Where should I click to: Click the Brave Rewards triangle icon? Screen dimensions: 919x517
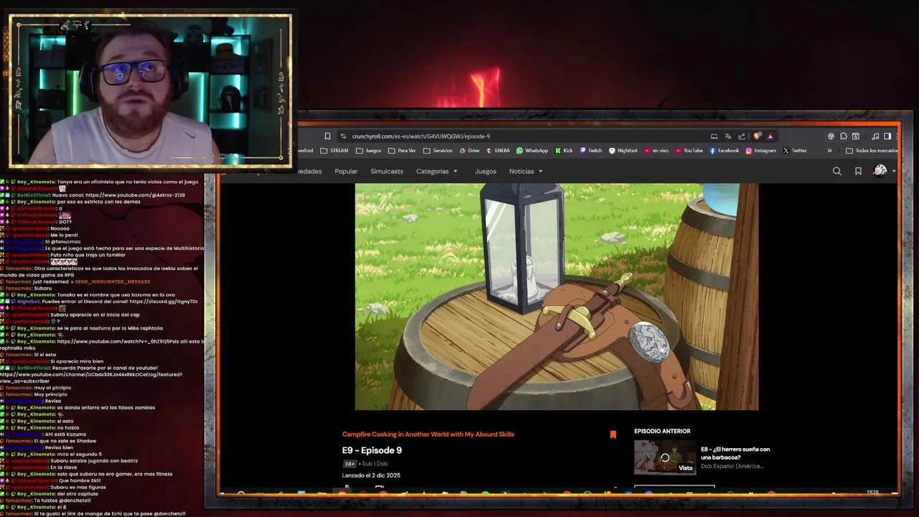[x=770, y=136]
